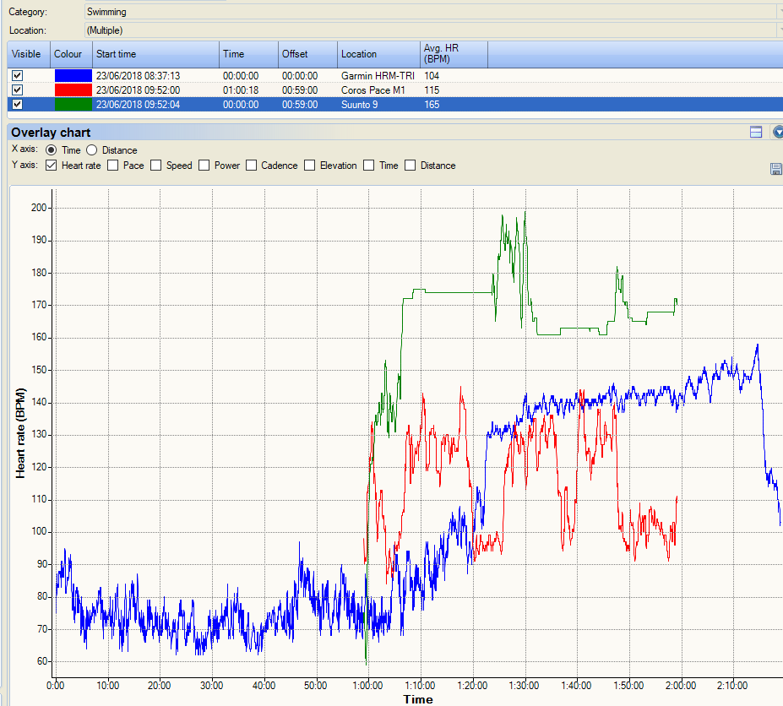Untick Visible checkbox for Coros Pace M1
This screenshot has height=706, width=783.
17,90
